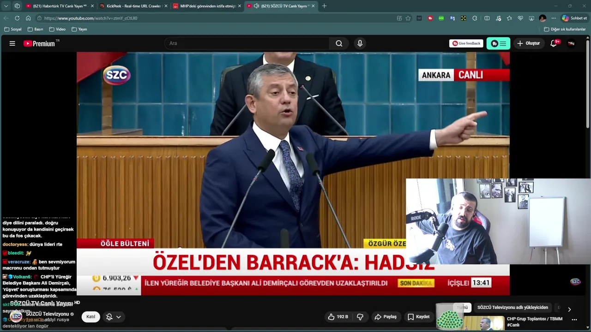Open SÖZCÜ Televizyonu channel name
Viewport: 591px width, 332px height.
pos(47,314)
